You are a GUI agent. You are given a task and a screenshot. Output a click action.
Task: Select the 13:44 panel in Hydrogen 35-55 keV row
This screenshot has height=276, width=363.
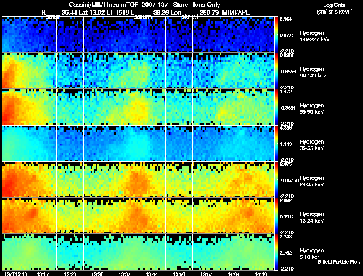(152, 143)
